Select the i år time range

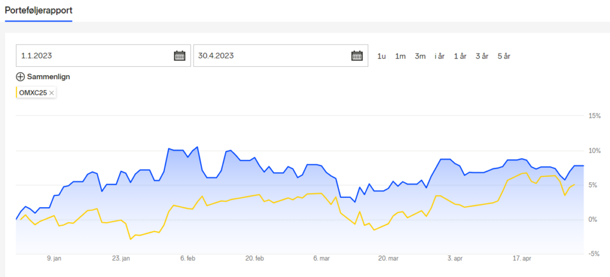click(x=440, y=57)
